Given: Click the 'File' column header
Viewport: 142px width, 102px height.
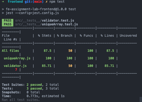Looking at the screenshot, I should 6,36.
